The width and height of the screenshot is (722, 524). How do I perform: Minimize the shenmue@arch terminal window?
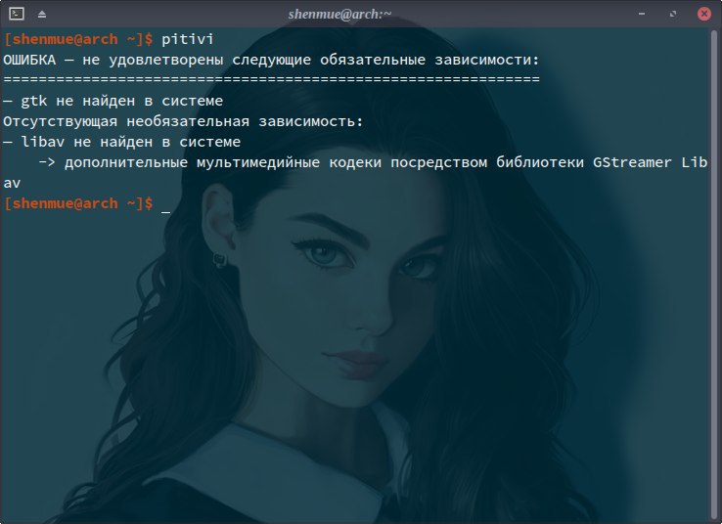(x=642, y=14)
